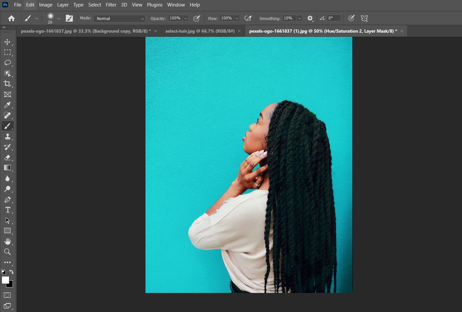This screenshot has width=462, height=312.
Task: Open the brush Mode dropdown
Action: point(119,18)
